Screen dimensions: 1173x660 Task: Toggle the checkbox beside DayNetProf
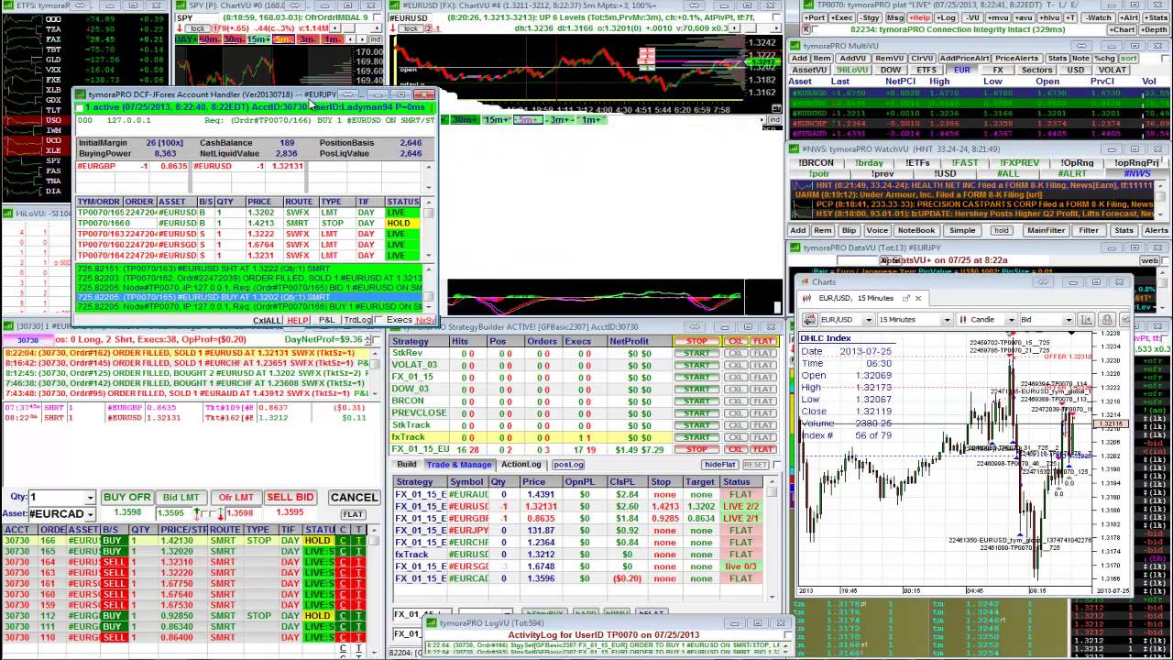coord(377,339)
